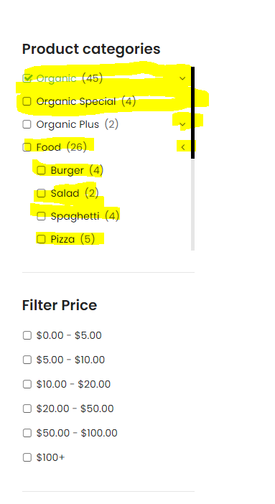275x504 pixels.
Task: Expand the Organic category chevron
Action: [x=182, y=78]
